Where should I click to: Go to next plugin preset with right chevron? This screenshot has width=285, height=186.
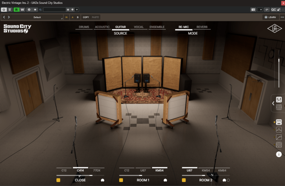(9, 17)
